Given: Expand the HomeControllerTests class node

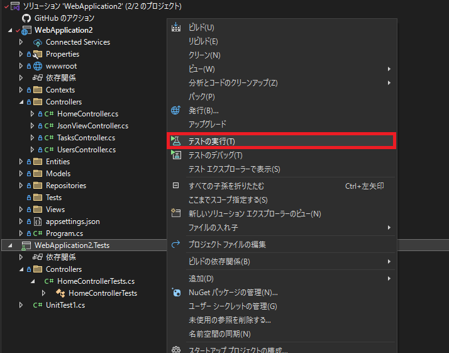Looking at the screenshot, I should [43, 293].
